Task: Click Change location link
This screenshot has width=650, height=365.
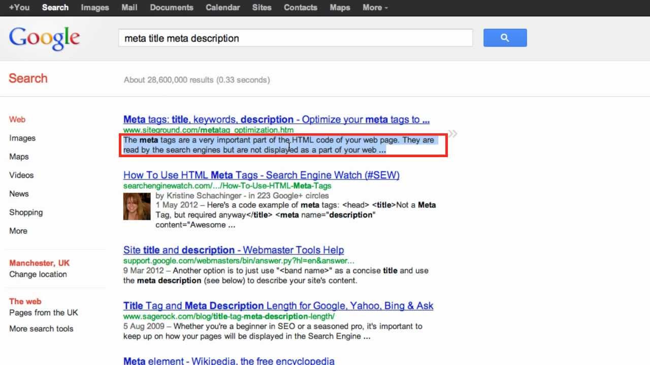Action: click(38, 274)
